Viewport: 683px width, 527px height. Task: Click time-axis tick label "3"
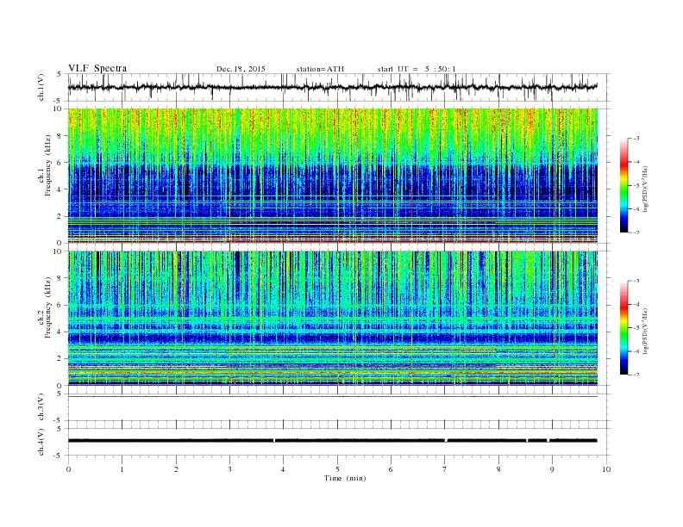coord(229,469)
